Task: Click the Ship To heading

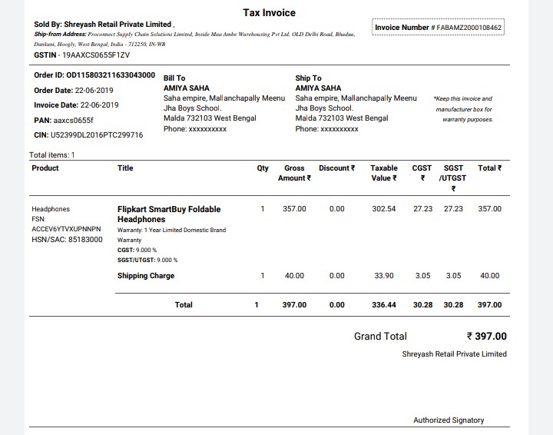Action: click(308, 78)
